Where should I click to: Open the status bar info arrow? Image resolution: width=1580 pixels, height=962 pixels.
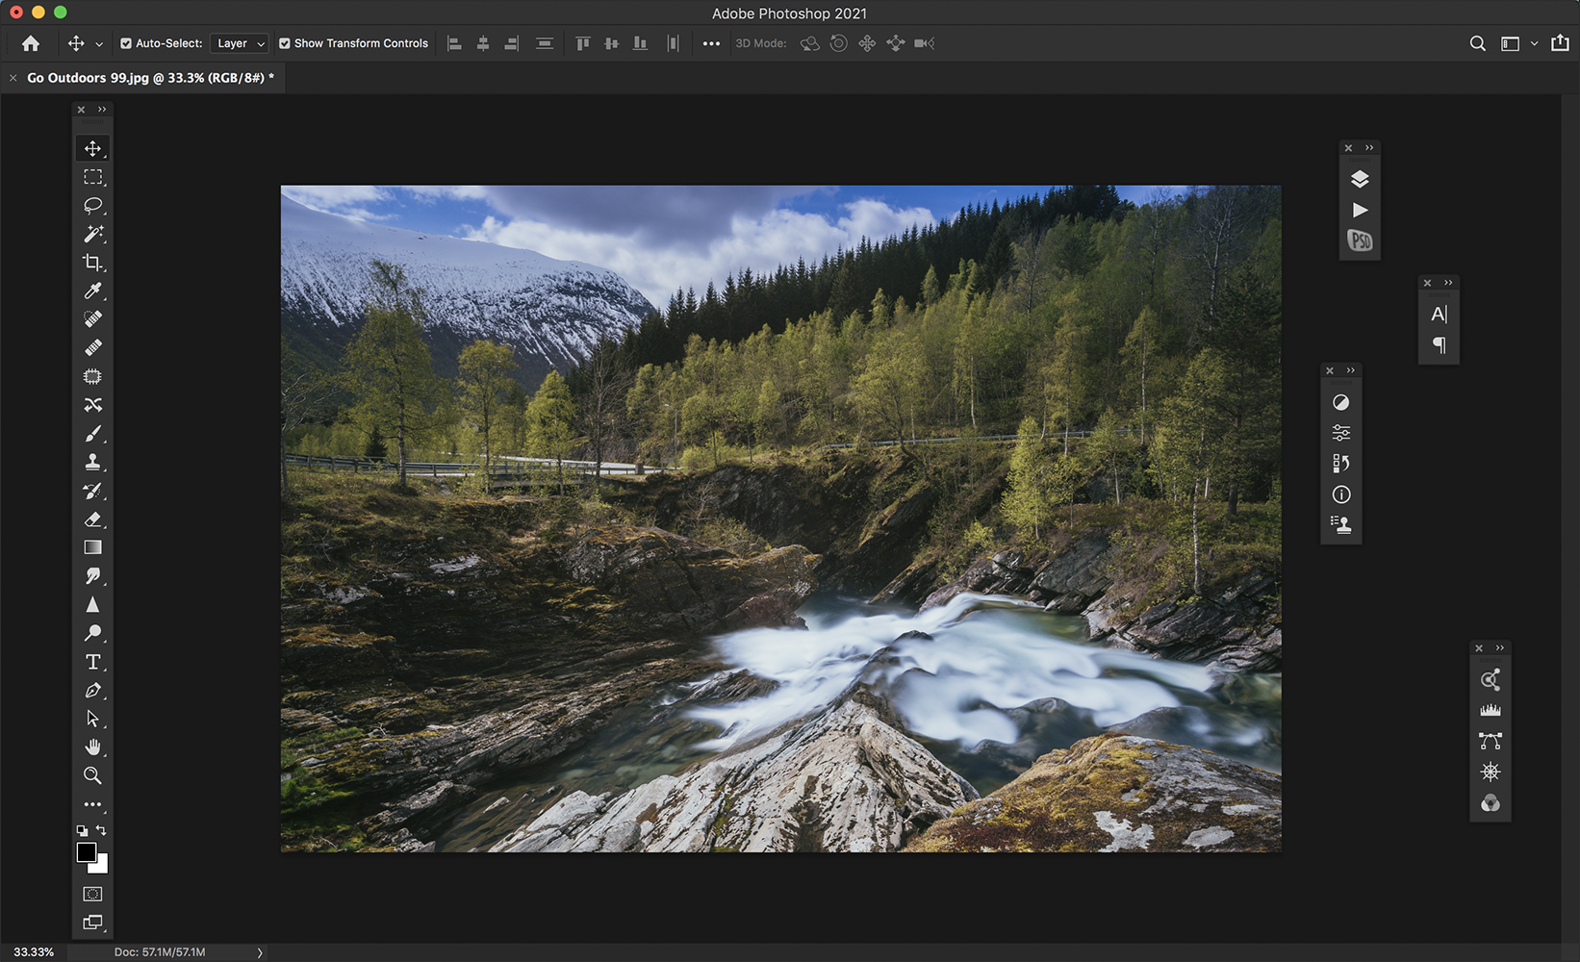260,952
